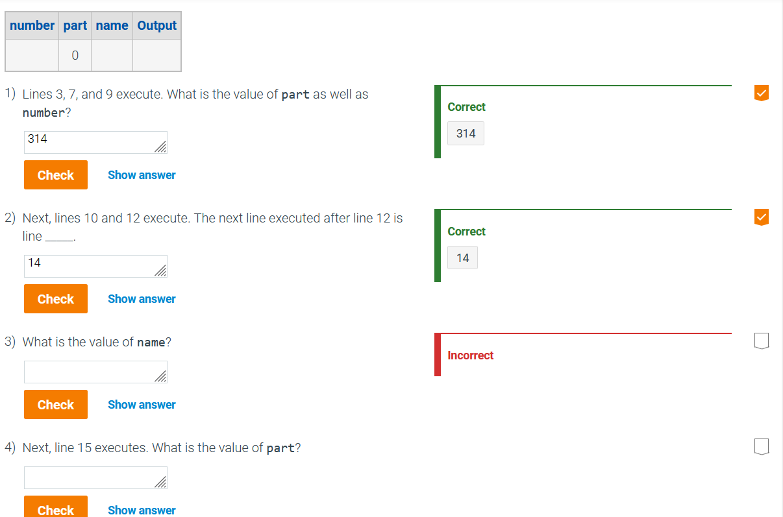The height and width of the screenshot is (517, 783).
Task: Click the part cell containing 0
Action: tap(75, 55)
